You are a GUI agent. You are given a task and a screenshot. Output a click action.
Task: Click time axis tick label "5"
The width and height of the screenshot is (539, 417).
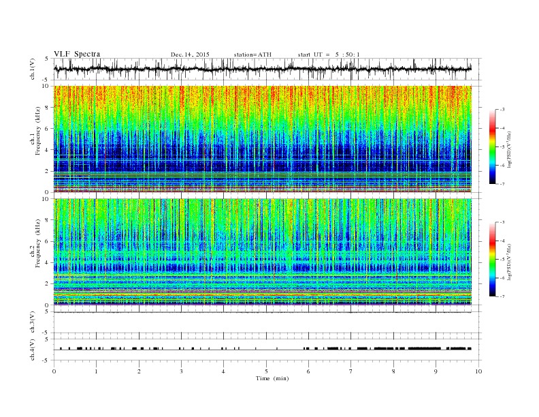[266, 371]
